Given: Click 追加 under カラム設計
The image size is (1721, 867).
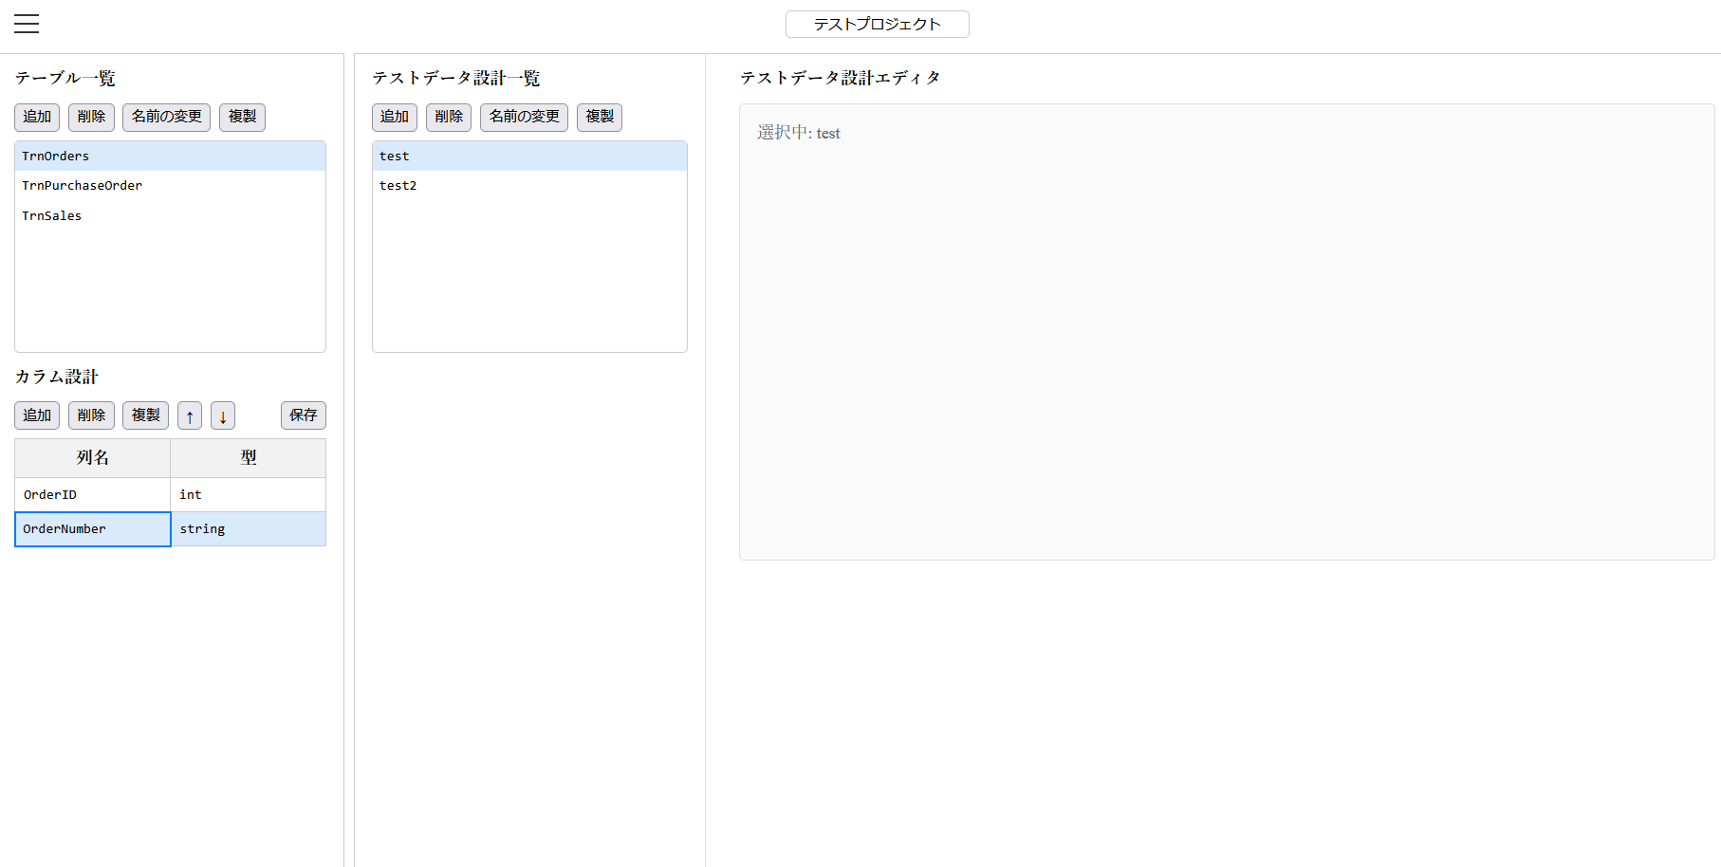Looking at the screenshot, I should 36,415.
